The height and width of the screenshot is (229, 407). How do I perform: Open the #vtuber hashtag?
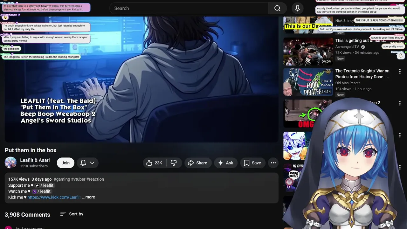tap(78, 179)
